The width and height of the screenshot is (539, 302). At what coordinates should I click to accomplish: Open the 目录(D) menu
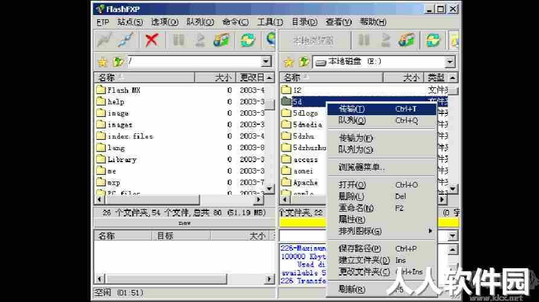[305, 22]
